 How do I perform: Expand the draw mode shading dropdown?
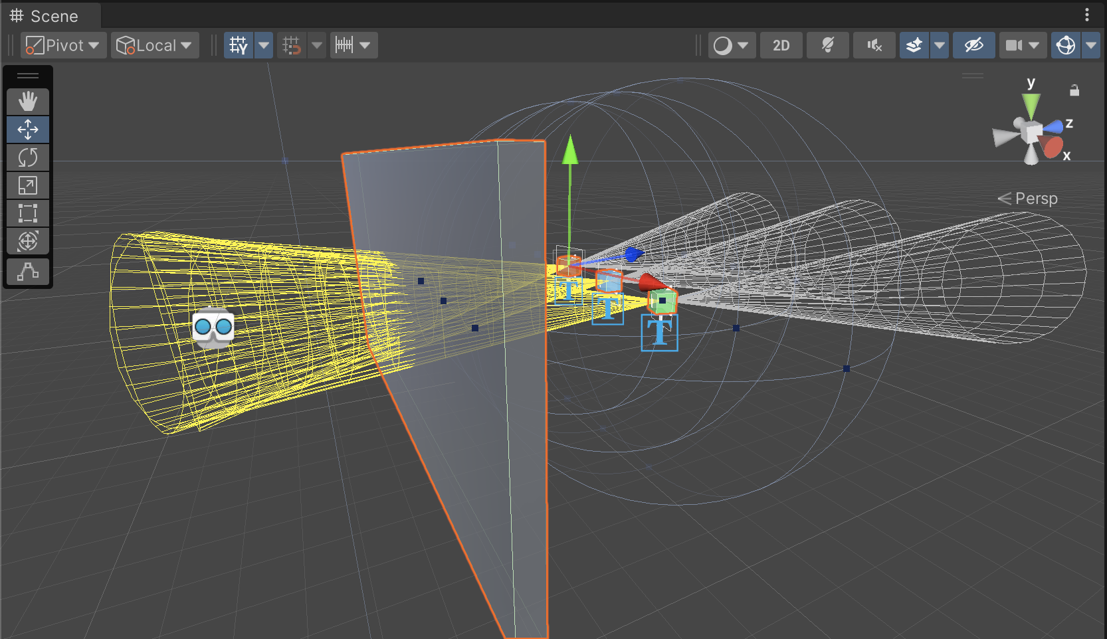tap(731, 45)
